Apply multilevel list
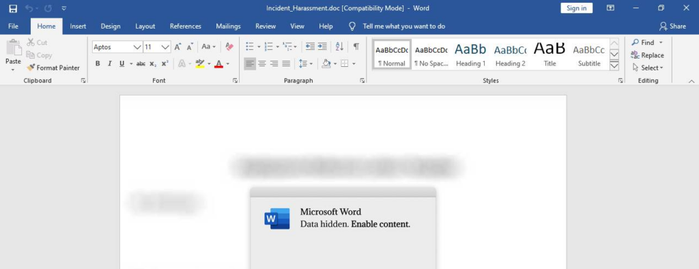699x269 pixels. pyautogui.click(x=287, y=46)
